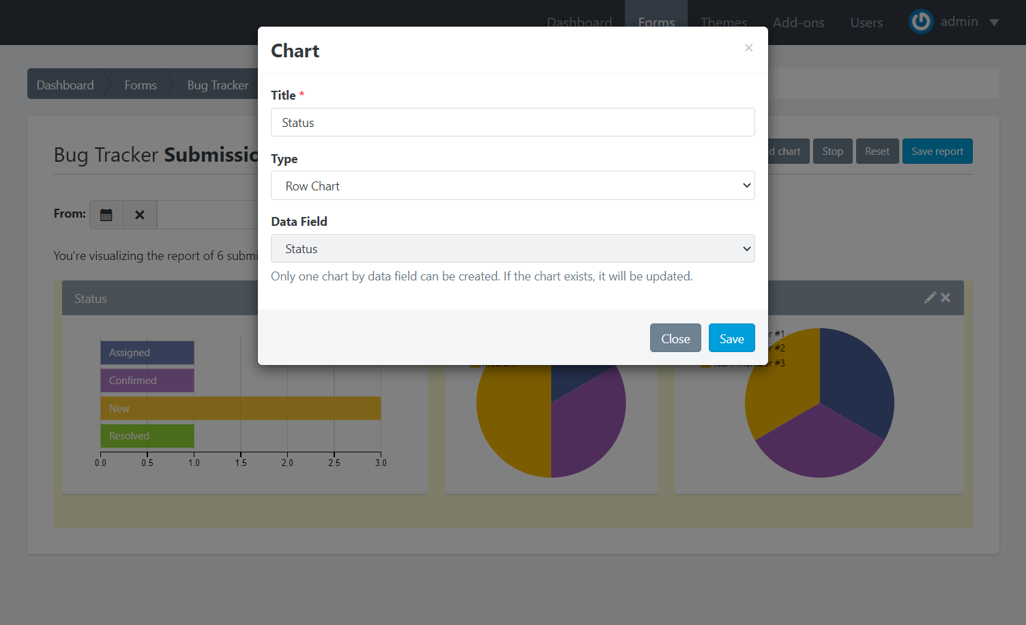The width and height of the screenshot is (1026, 625).
Task: Click the pencil edit icon on the chart panel
Action: [x=930, y=297]
